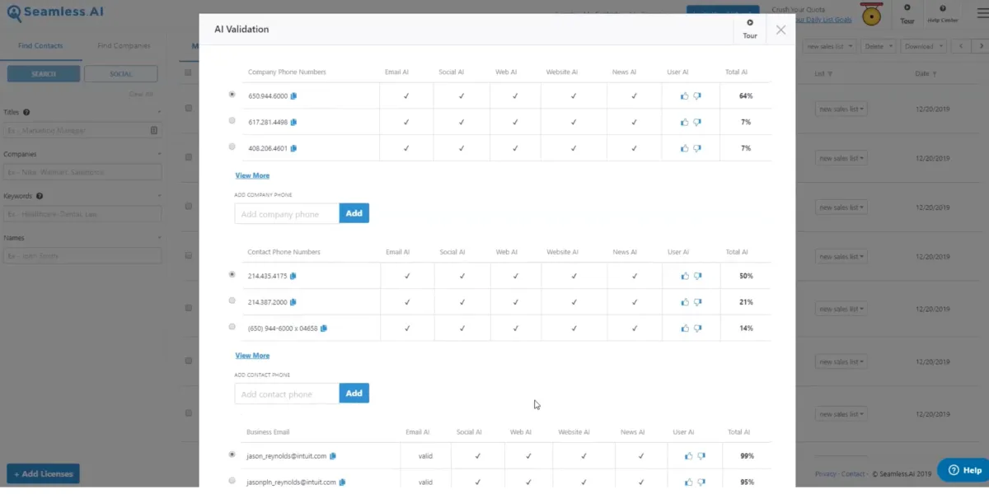
Task: Thumbs up the 617.281.4498 phone number
Action: (x=684, y=122)
